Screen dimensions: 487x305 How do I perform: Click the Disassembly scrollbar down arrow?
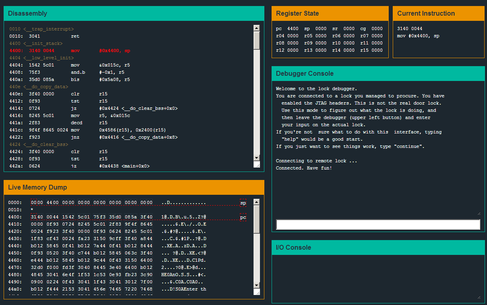point(257,158)
